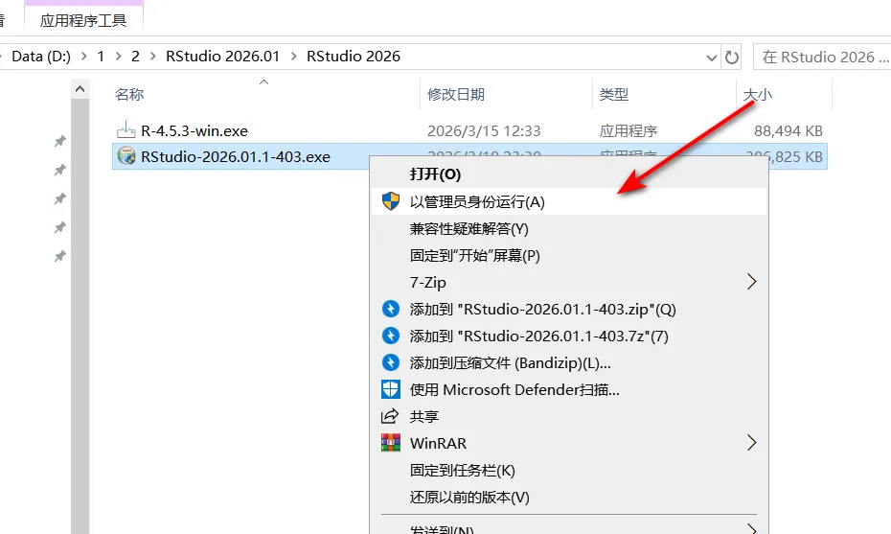The image size is (891, 534).
Task: Expand the 7-Zip submenu
Action: 751,282
